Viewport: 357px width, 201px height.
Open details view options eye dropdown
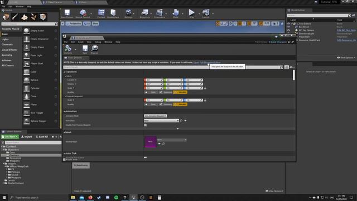[x=292, y=67]
